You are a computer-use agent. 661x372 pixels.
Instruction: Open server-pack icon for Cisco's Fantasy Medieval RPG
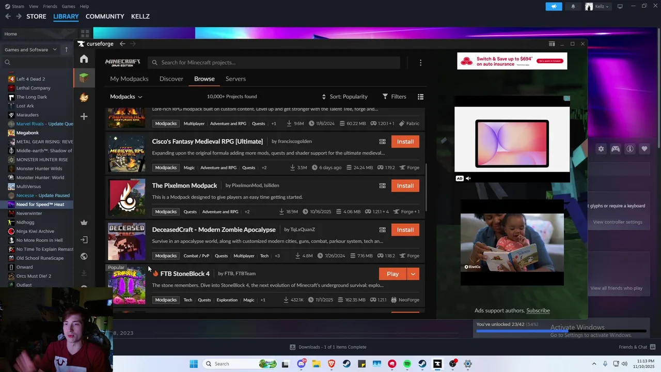coord(382,142)
